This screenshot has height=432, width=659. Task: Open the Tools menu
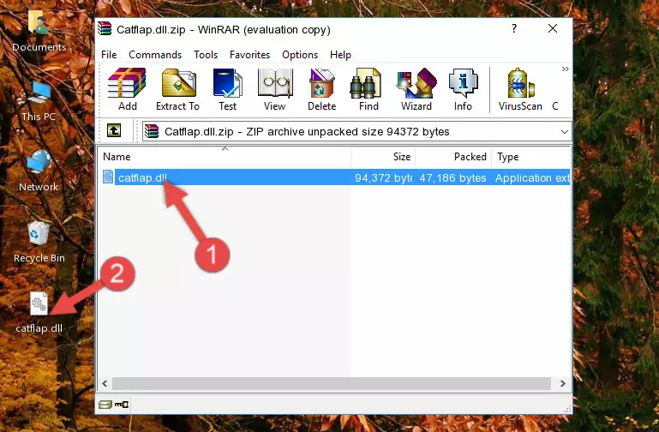point(206,55)
